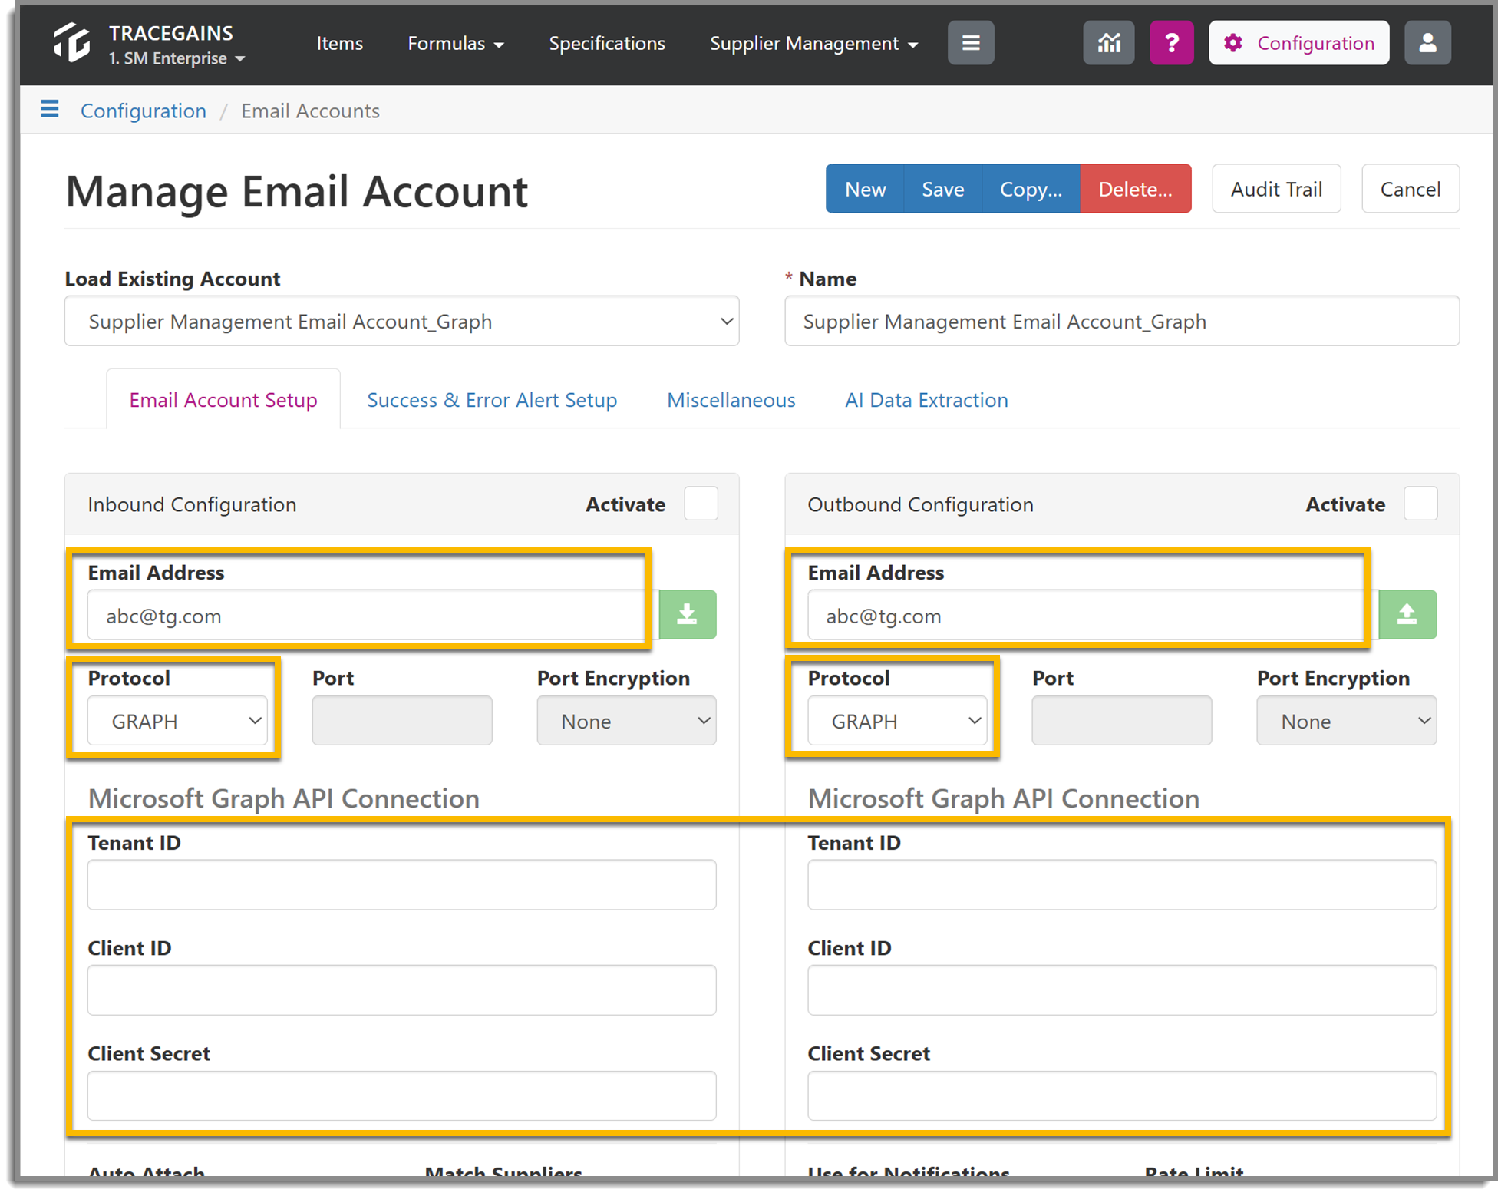The width and height of the screenshot is (1498, 1196).
Task: Follow the Configuration breadcrumb link
Action: click(x=144, y=111)
